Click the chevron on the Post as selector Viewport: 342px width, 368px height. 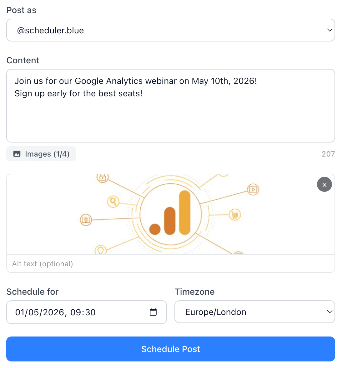[x=329, y=30]
